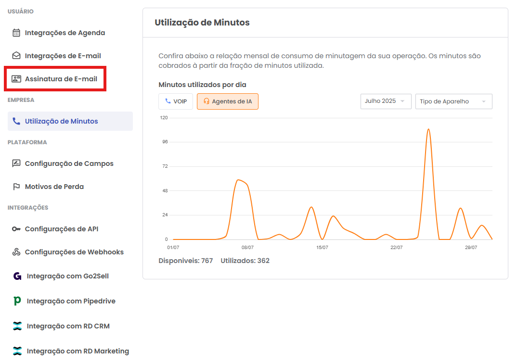517x364 pixels.
Task: Click the envelope icon for Integrações de E-mail
Action: (16, 56)
